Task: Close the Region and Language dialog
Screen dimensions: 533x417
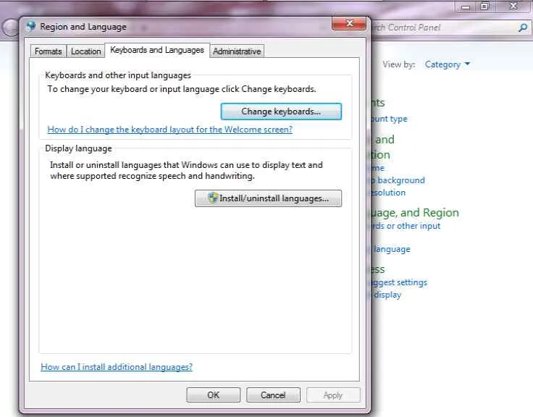Action: pos(349,23)
